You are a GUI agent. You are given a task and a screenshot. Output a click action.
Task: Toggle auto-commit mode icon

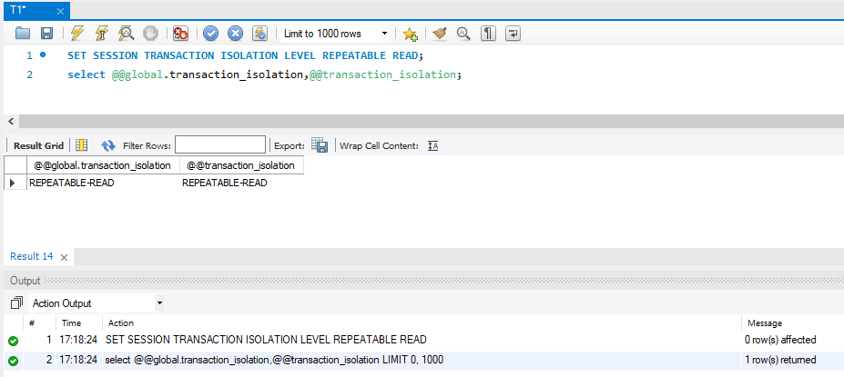pyautogui.click(x=260, y=34)
